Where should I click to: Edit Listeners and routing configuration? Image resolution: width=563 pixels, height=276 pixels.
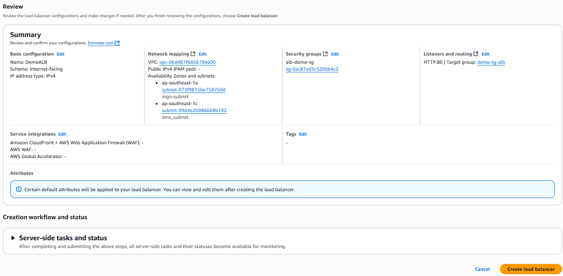point(485,54)
